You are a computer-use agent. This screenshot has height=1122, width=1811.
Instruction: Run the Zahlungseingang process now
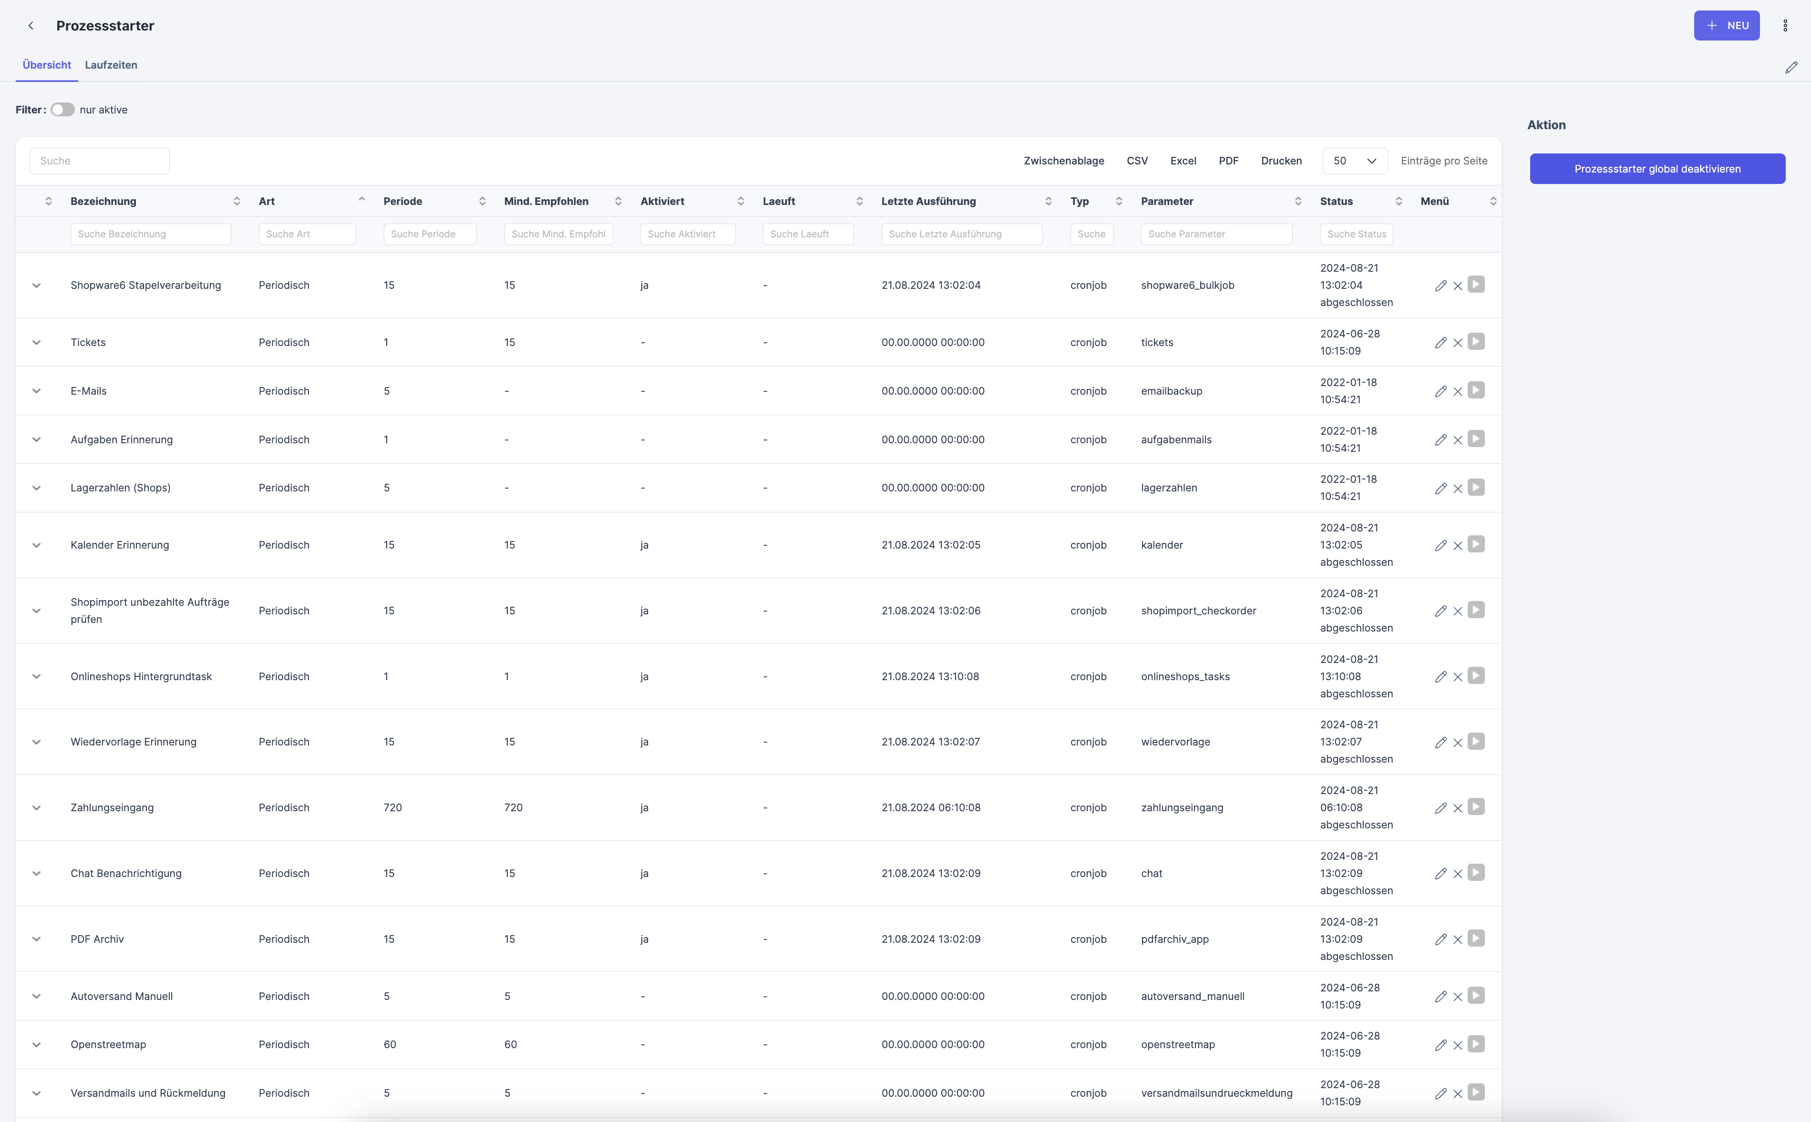pos(1476,806)
